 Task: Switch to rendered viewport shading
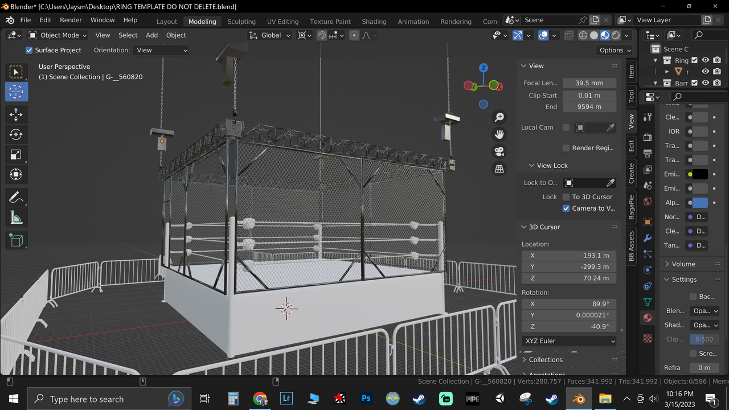click(x=616, y=35)
